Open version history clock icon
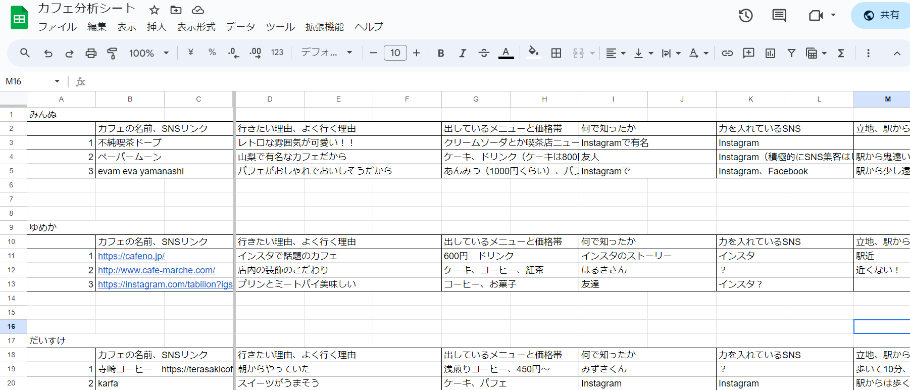Image resolution: width=910 pixels, height=390 pixels. coord(745,16)
